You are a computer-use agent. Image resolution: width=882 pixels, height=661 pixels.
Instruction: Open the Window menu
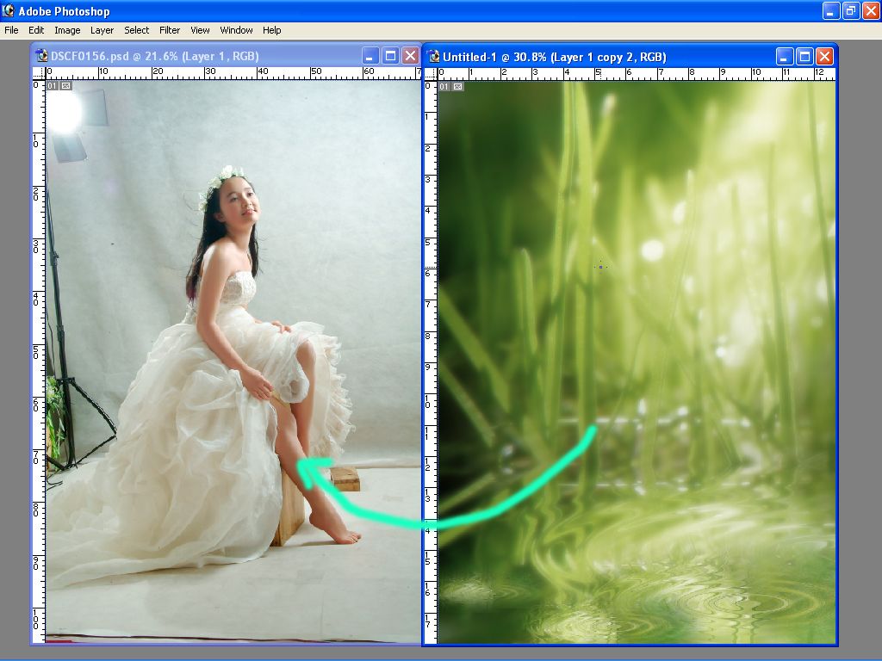pos(236,30)
